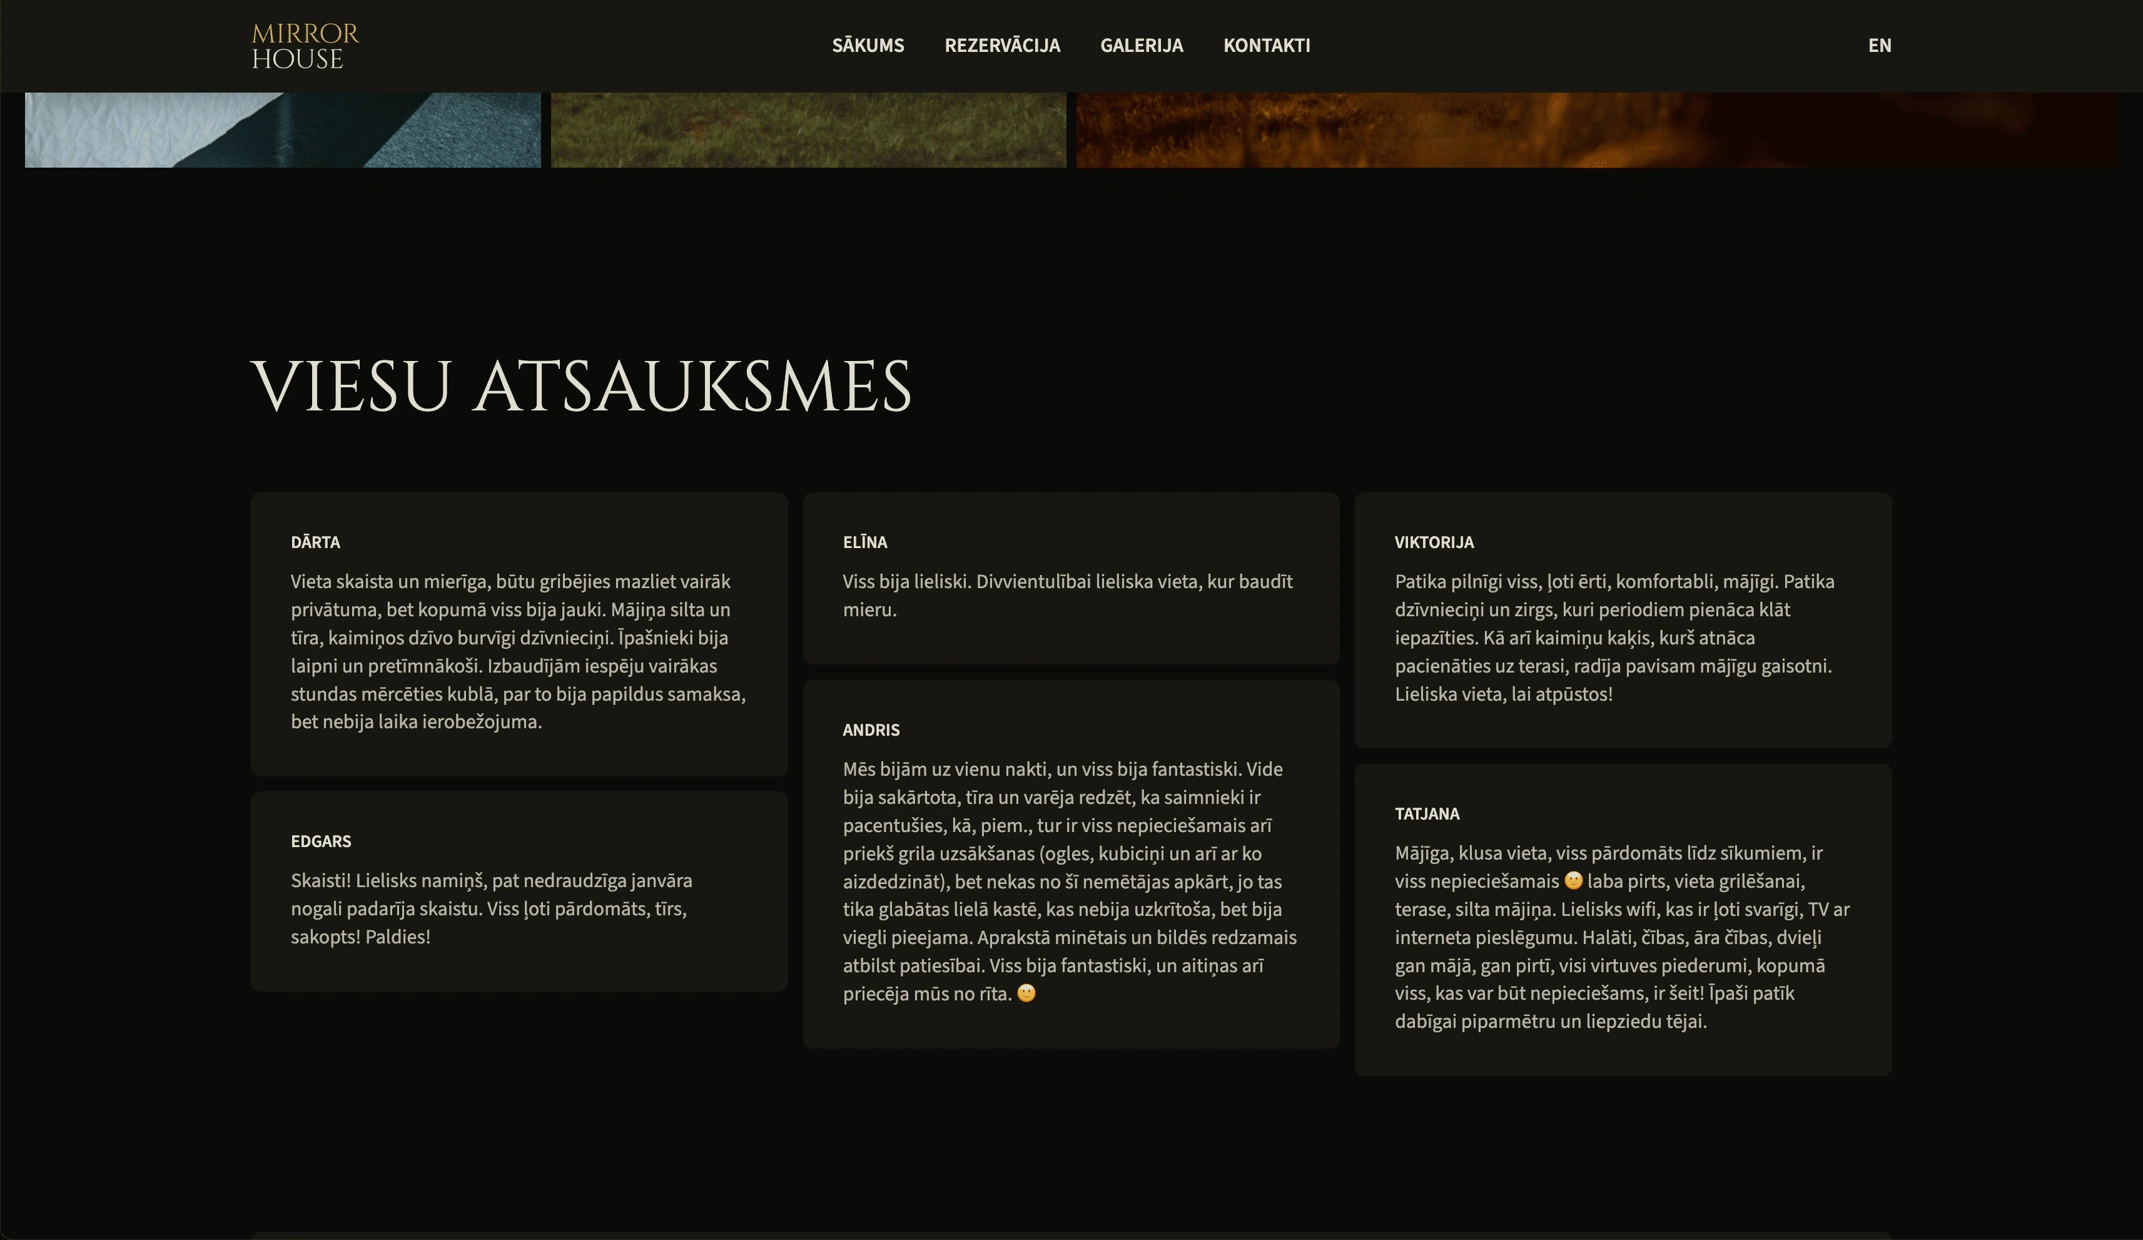This screenshot has height=1240, width=2143.
Task: Go to the REZERVĀCIJA page
Action: click(x=1002, y=46)
